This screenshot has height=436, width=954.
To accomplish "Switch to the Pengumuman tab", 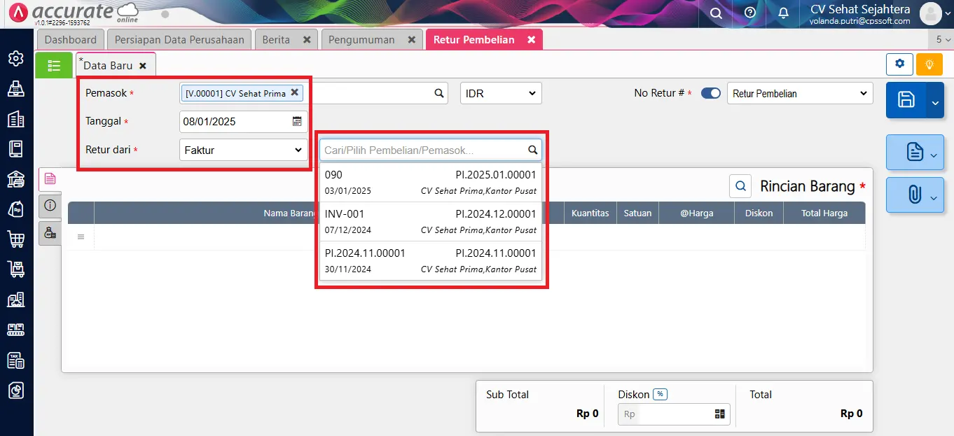I will pos(362,40).
